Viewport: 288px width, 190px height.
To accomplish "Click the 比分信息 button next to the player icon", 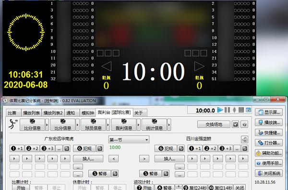I will 32,125.
